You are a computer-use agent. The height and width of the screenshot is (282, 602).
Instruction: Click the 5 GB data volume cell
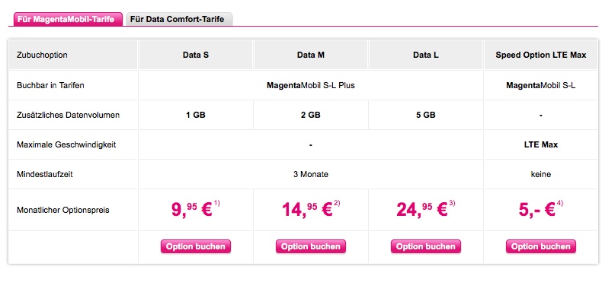pos(426,115)
